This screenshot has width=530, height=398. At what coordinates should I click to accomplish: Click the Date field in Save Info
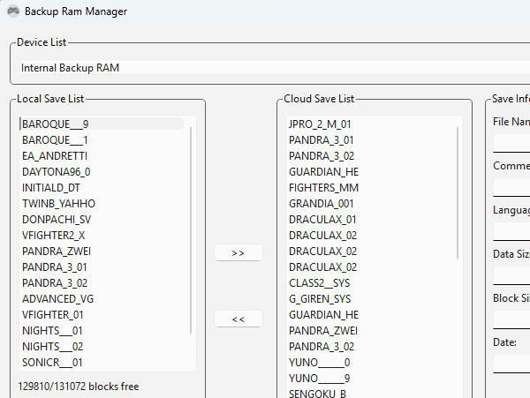pyautogui.click(x=511, y=364)
